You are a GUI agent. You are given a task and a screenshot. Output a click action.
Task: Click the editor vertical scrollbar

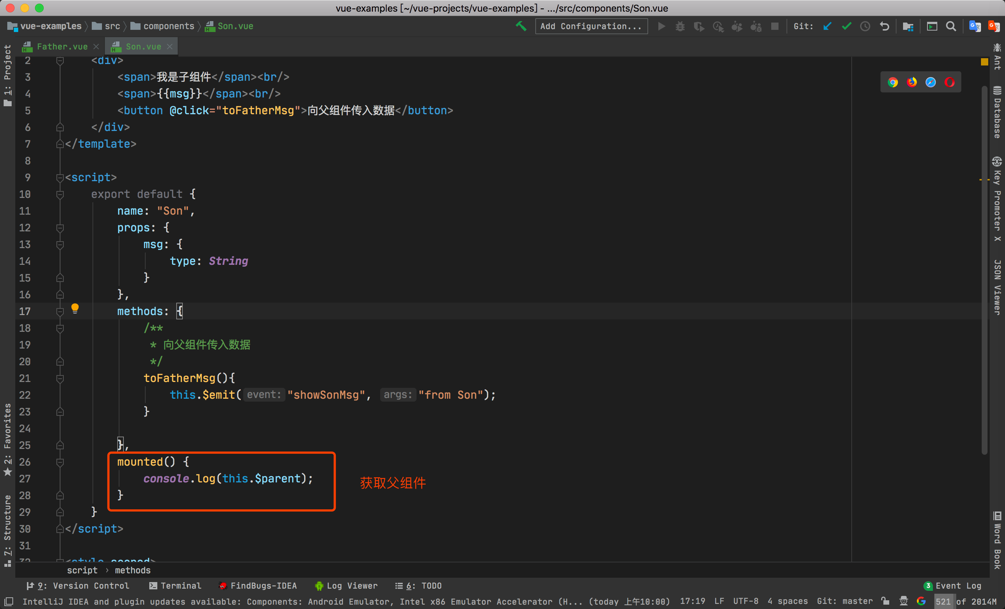pos(984,270)
